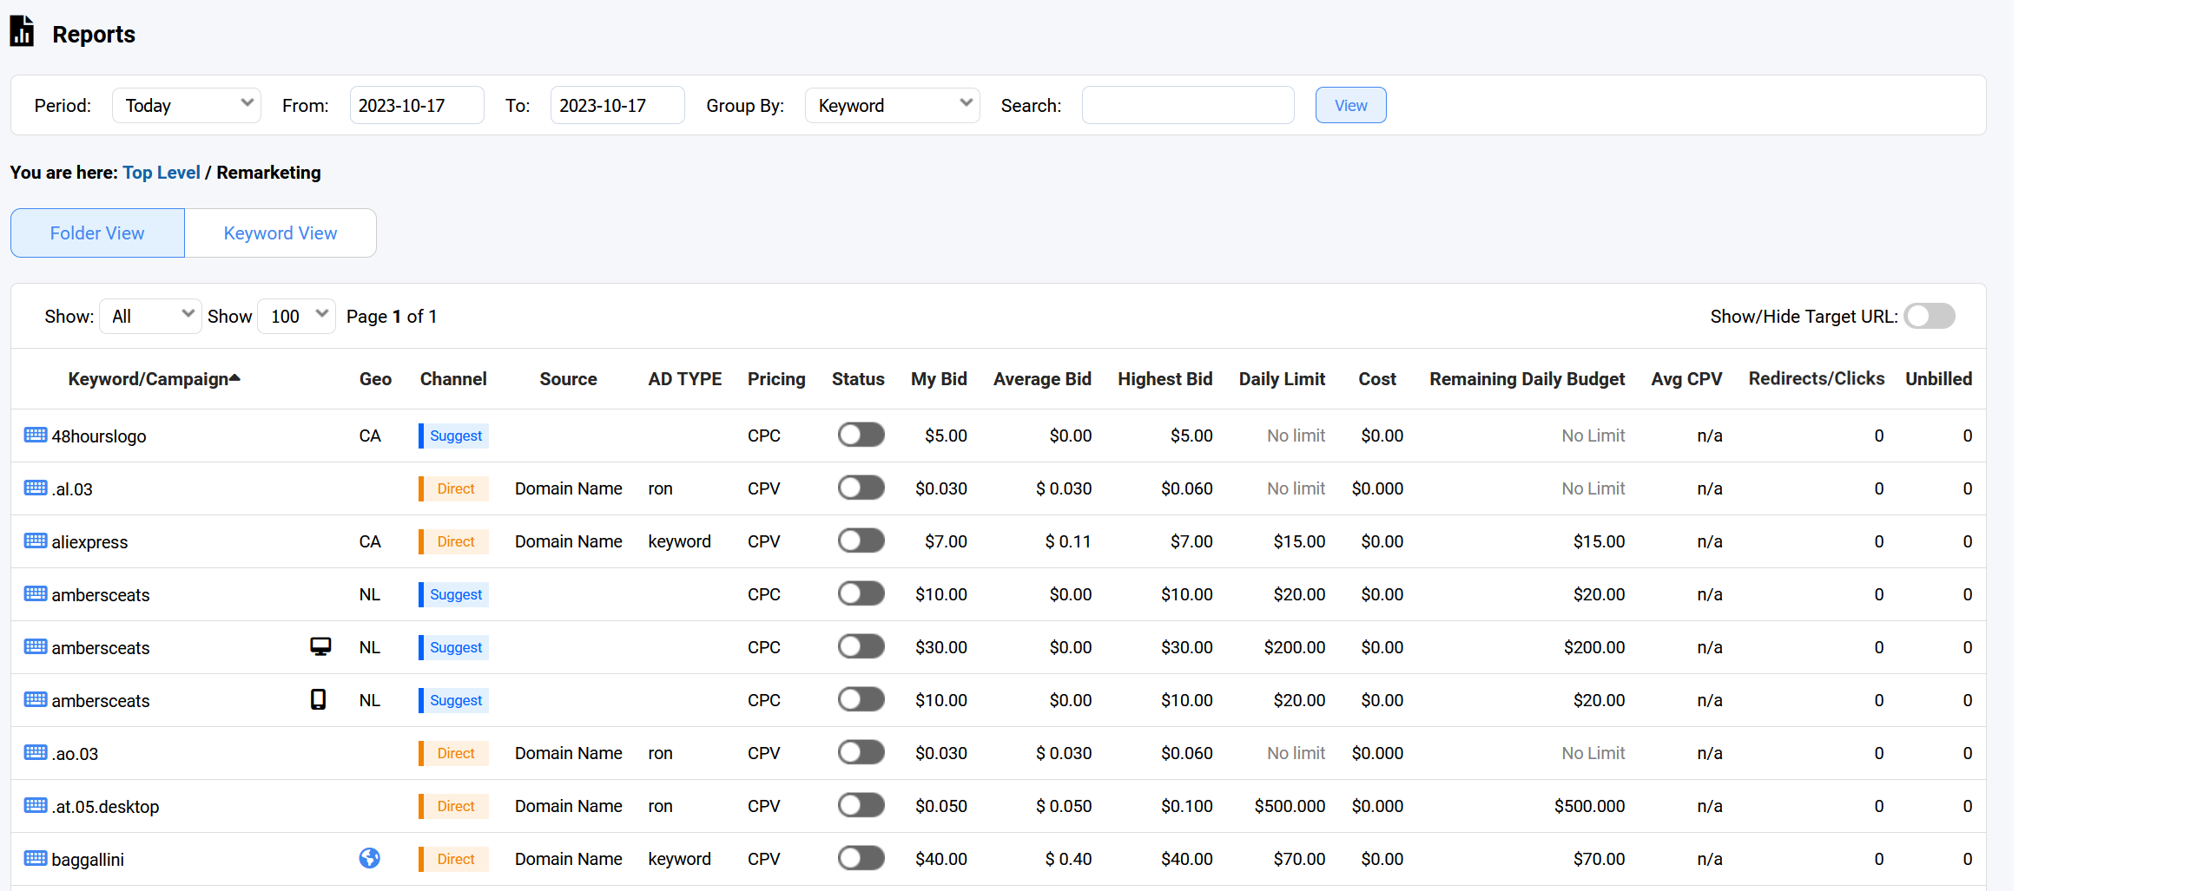The width and height of the screenshot is (2197, 891).
Task: Click the Average Bid column header
Action: pyautogui.click(x=1042, y=379)
